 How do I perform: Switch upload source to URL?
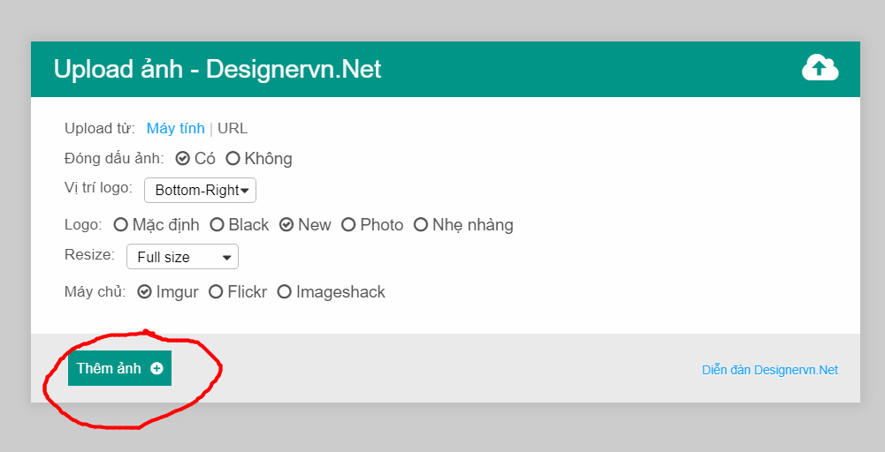click(x=233, y=129)
